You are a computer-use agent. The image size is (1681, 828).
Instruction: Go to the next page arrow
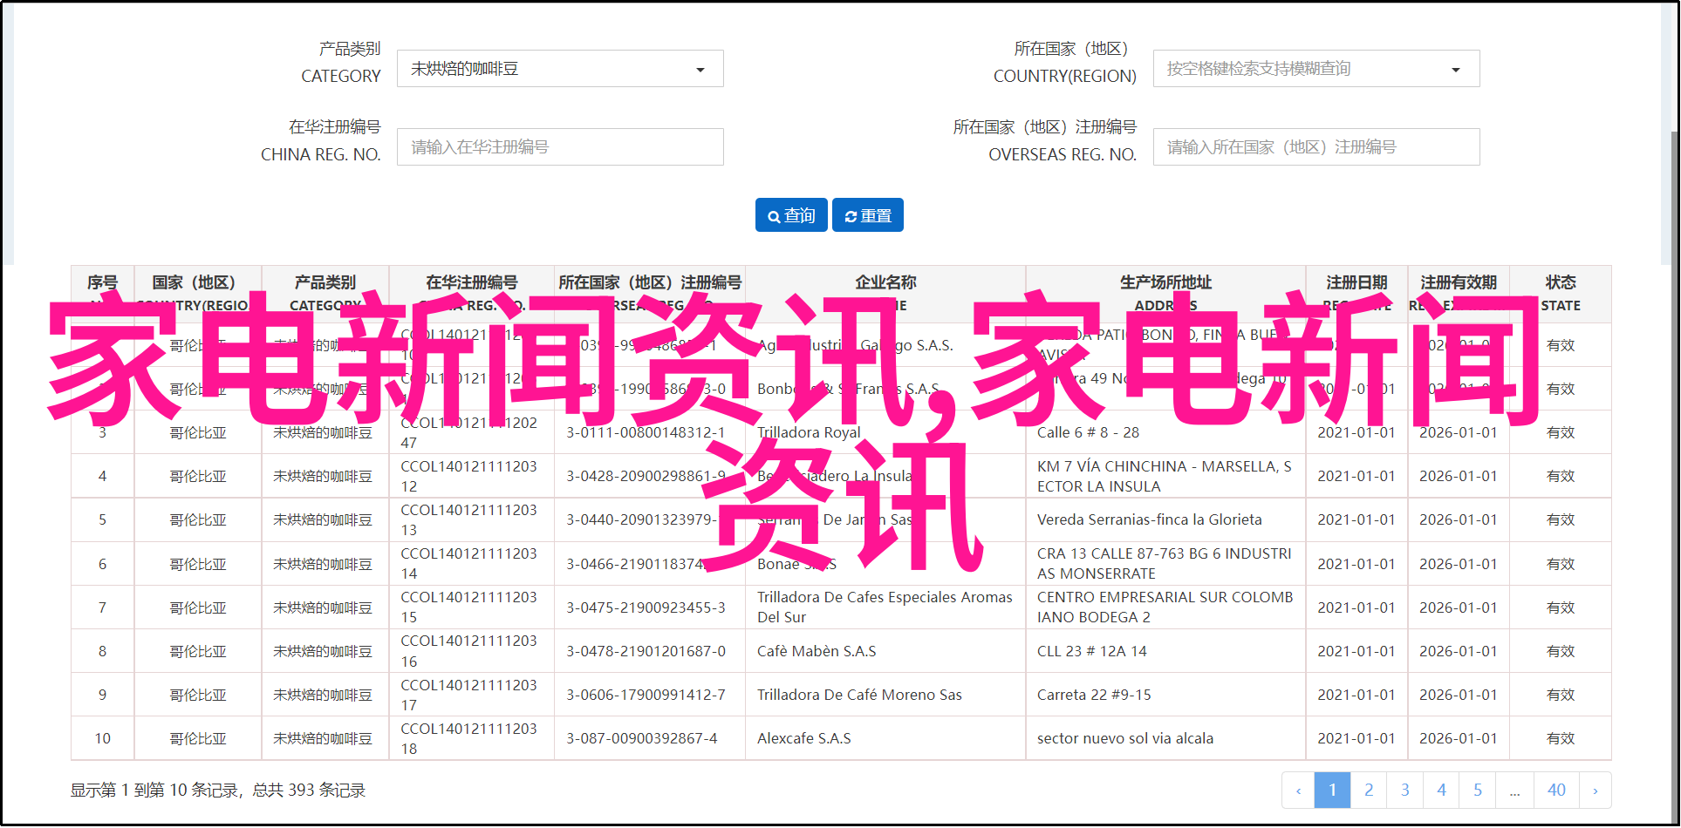1595,791
